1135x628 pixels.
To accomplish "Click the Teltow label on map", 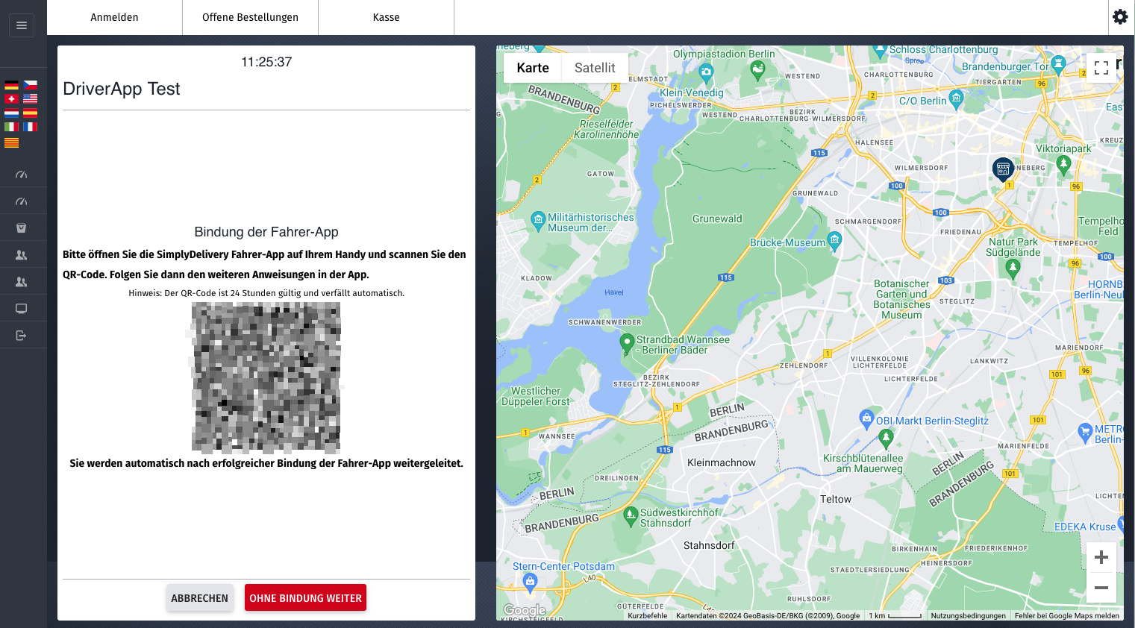I will click(x=836, y=499).
